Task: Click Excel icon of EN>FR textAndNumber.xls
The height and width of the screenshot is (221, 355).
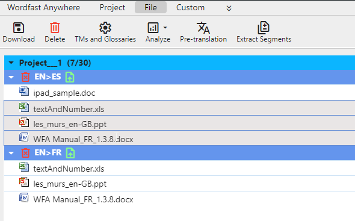Action: coord(24,167)
